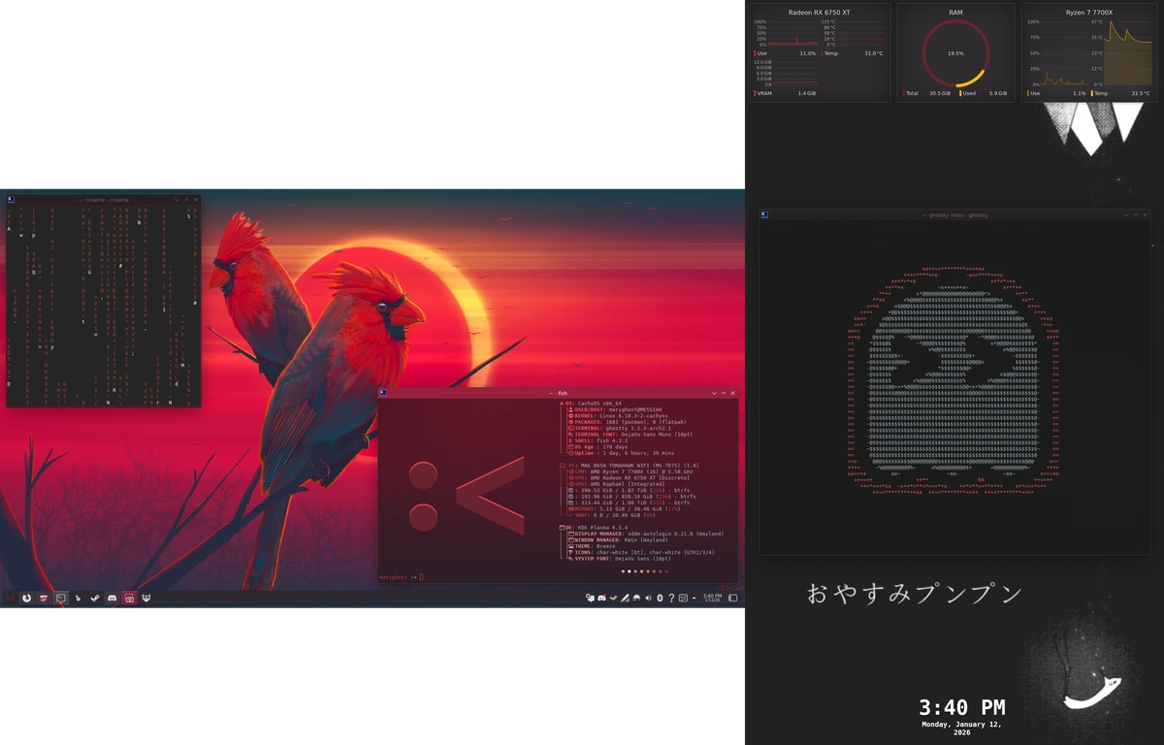Screen dimensions: 1164x745
Task: Launch Discord from the taskbar
Action: coord(112,599)
